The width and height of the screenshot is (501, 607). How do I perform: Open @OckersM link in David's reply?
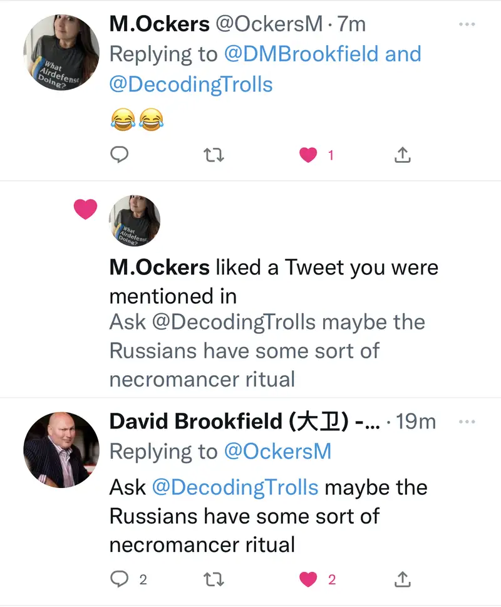pos(276,451)
